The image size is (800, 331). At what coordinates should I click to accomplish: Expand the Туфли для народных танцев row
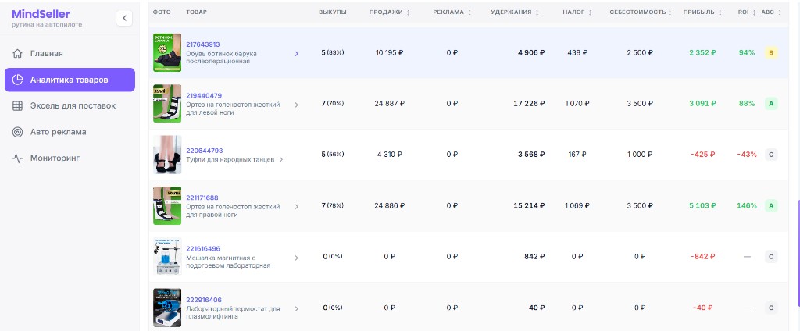(x=281, y=159)
